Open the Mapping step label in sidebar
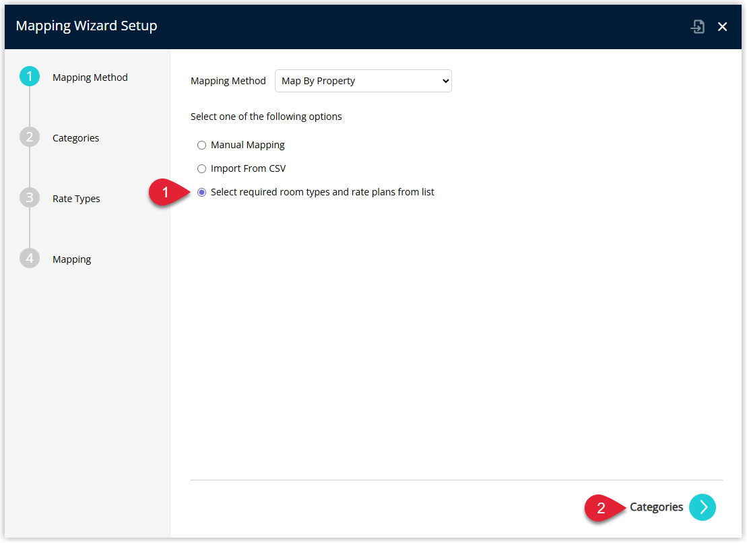This screenshot has height=543, width=747. 72,259
